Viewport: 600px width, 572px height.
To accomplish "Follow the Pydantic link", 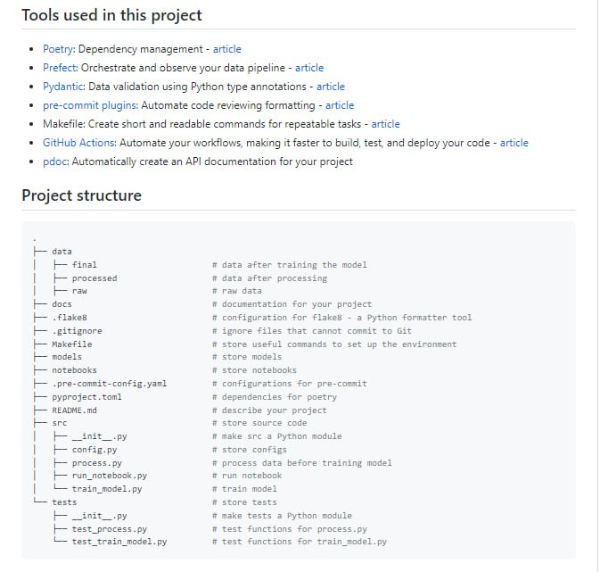I will pyautogui.click(x=63, y=87).
